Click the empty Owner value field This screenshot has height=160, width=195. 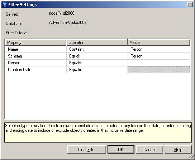point(159,63)
